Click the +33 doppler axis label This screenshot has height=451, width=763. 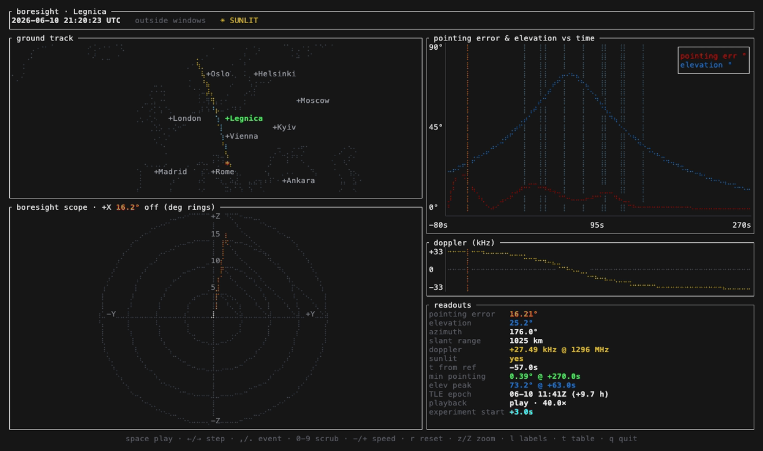pos(436,252)
